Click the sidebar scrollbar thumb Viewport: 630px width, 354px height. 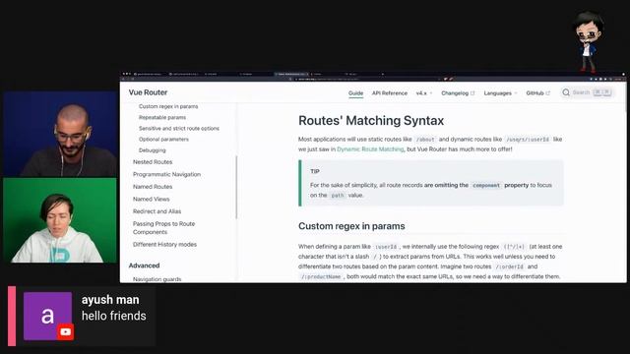(x=236, y=188)
